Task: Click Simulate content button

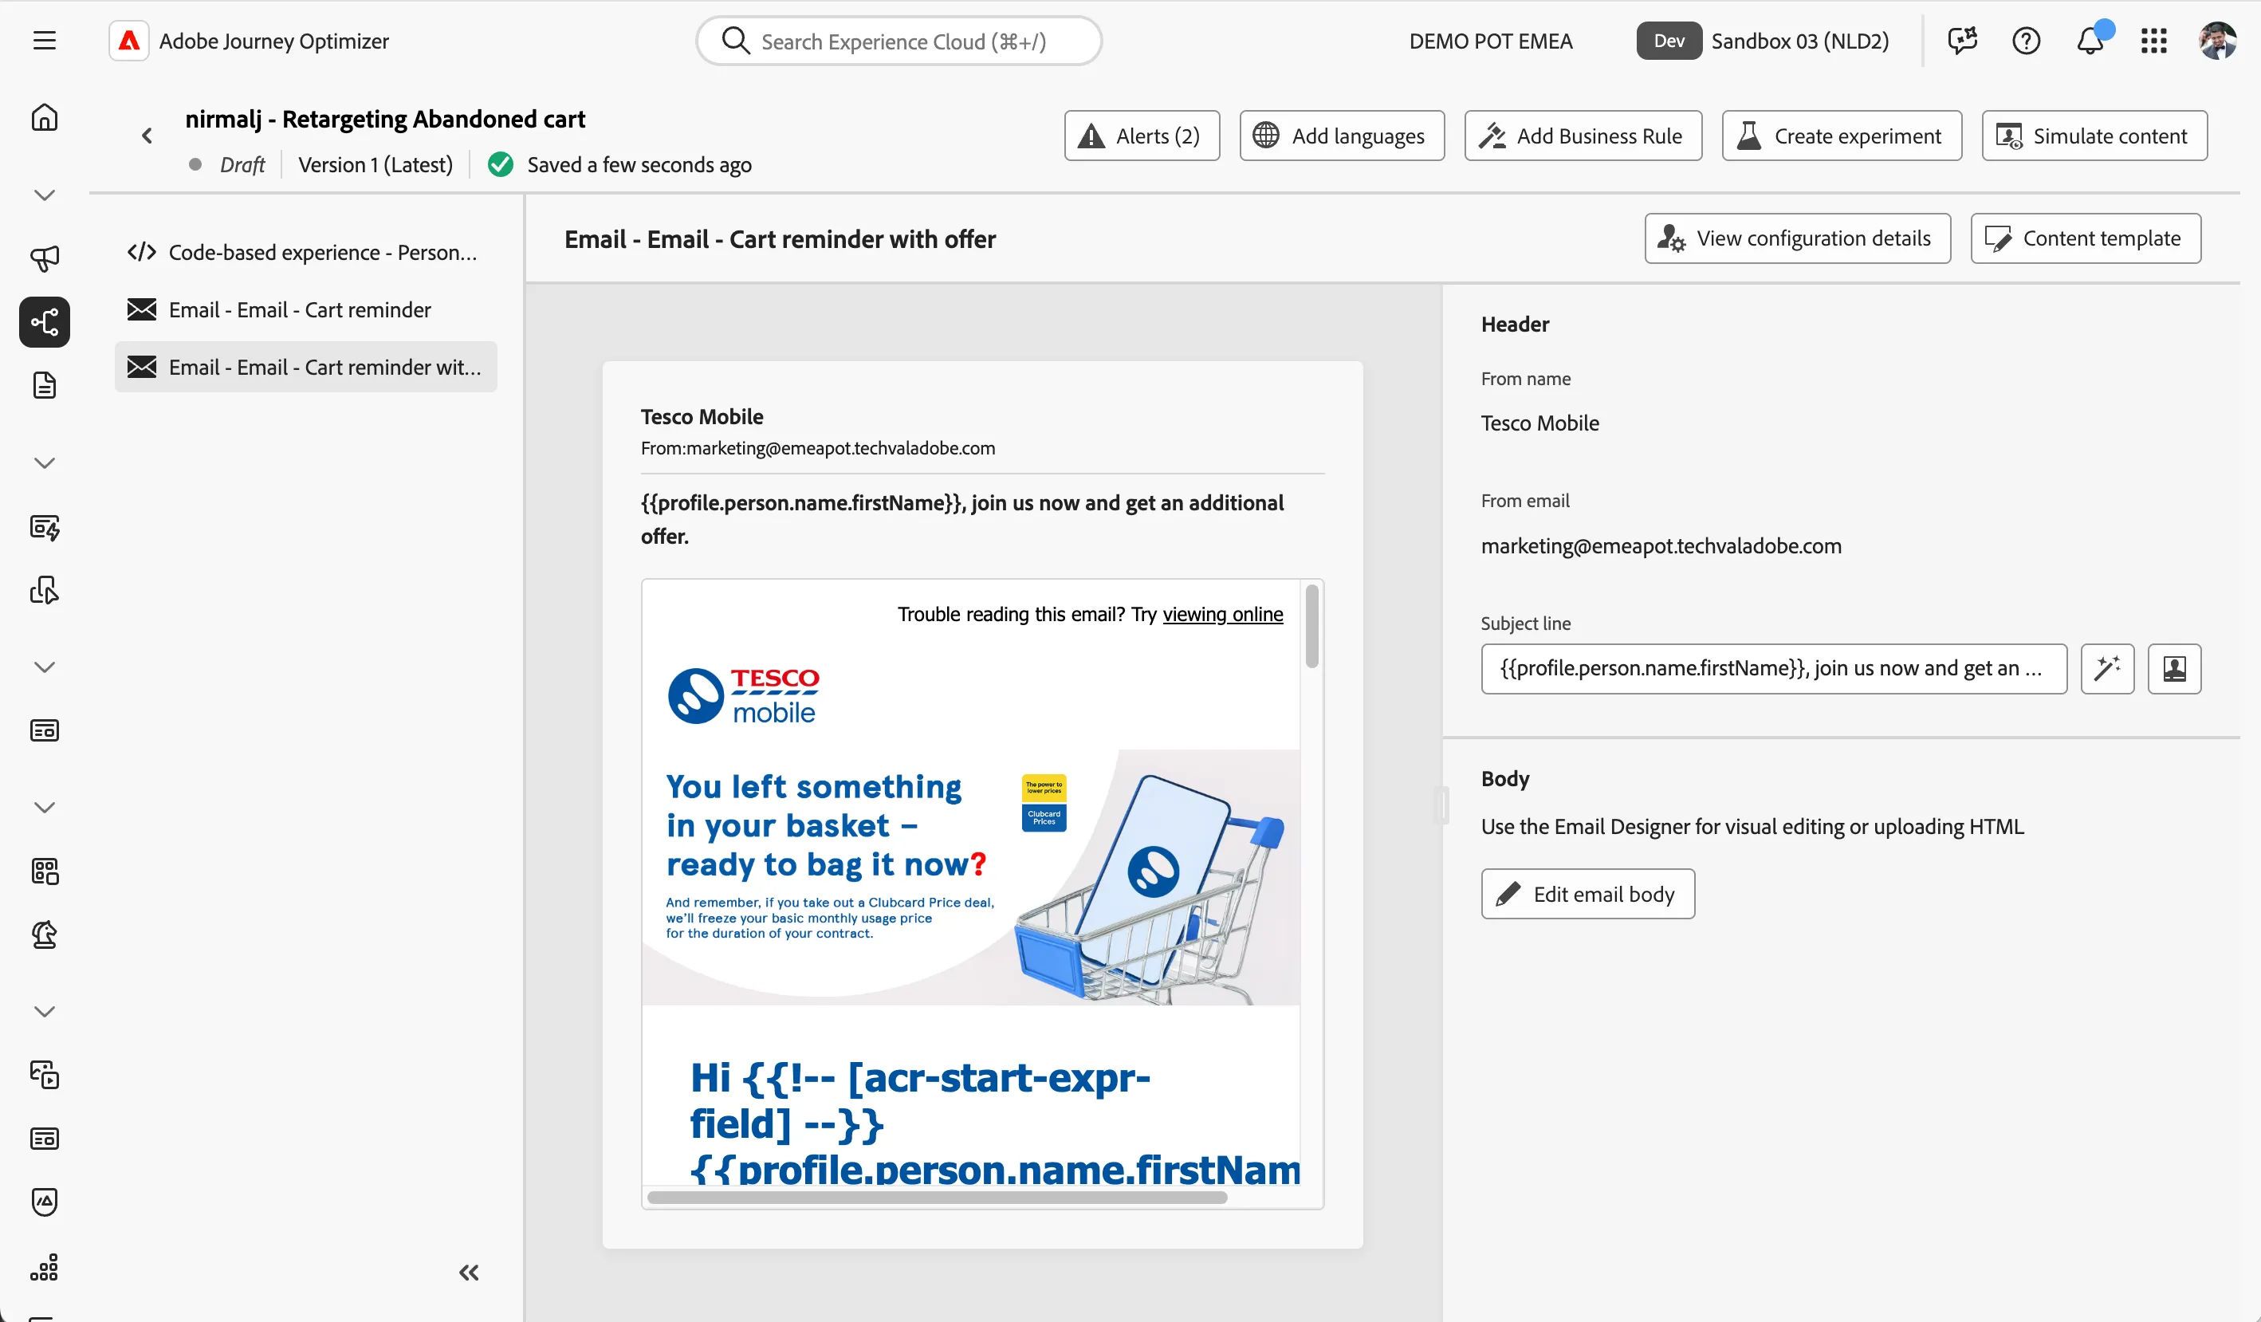Action: click(2094, 136)
